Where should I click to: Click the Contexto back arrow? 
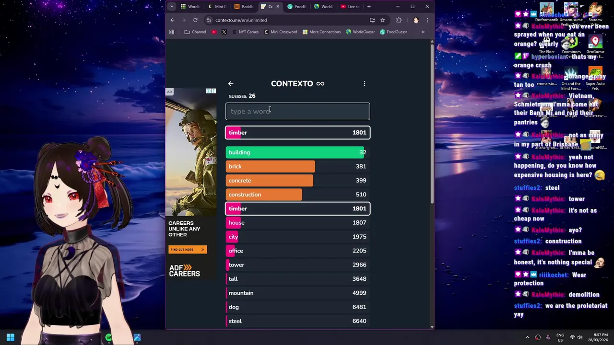coord(231,84)
